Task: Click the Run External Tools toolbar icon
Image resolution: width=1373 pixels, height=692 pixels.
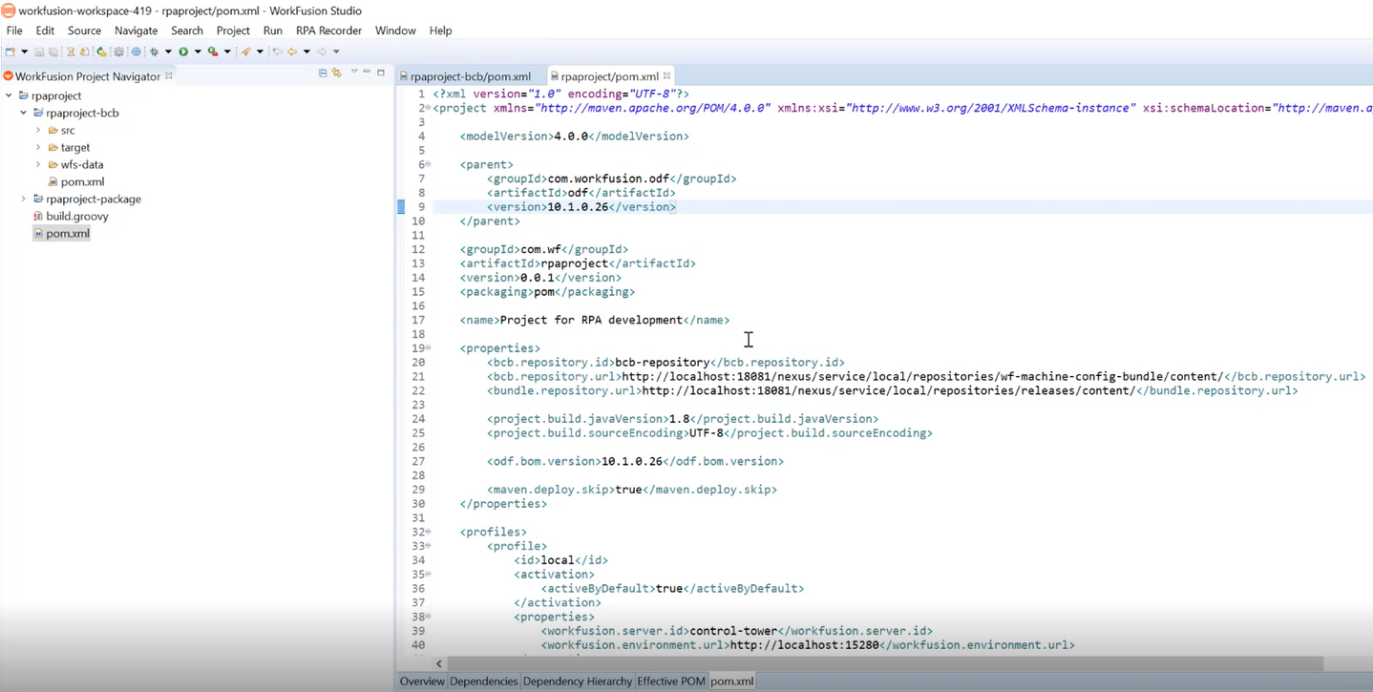Action: click(x=213, y=52)
